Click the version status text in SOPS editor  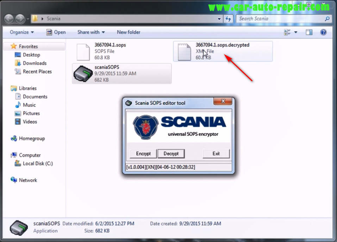[161, 167]
